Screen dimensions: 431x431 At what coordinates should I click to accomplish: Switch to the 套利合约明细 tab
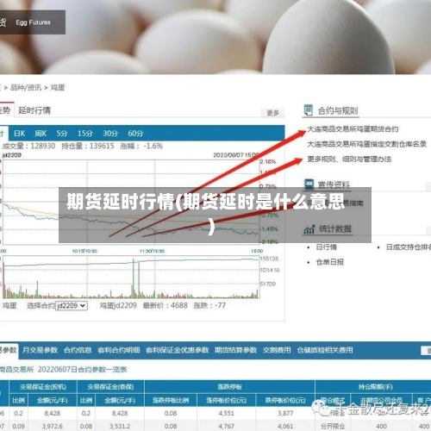coord(119,350)
